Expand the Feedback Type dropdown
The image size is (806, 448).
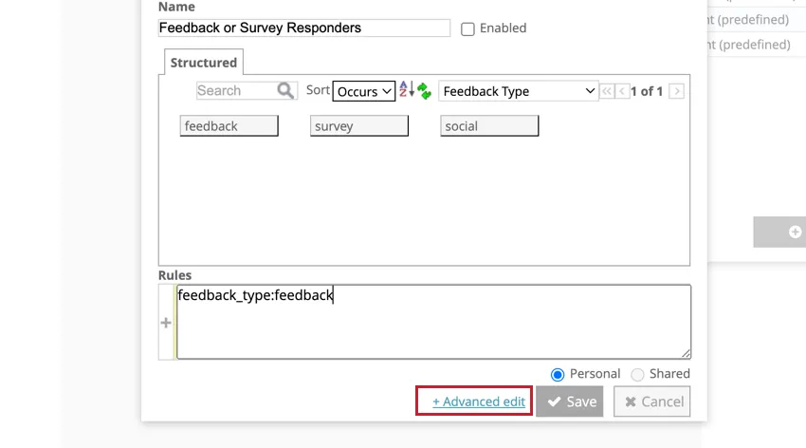(x=518, y=91)
